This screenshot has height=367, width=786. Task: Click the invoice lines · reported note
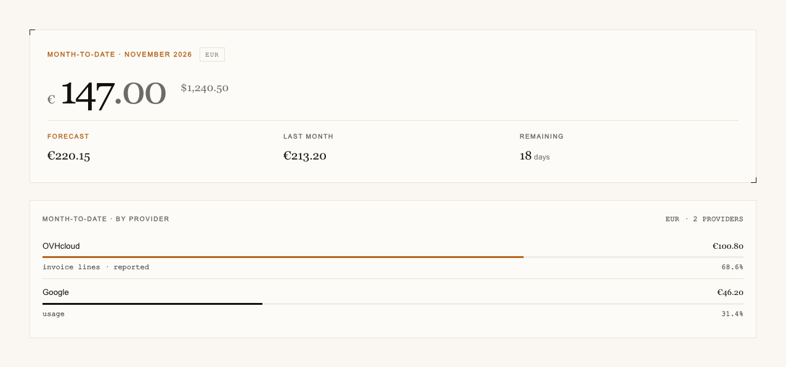95,267
